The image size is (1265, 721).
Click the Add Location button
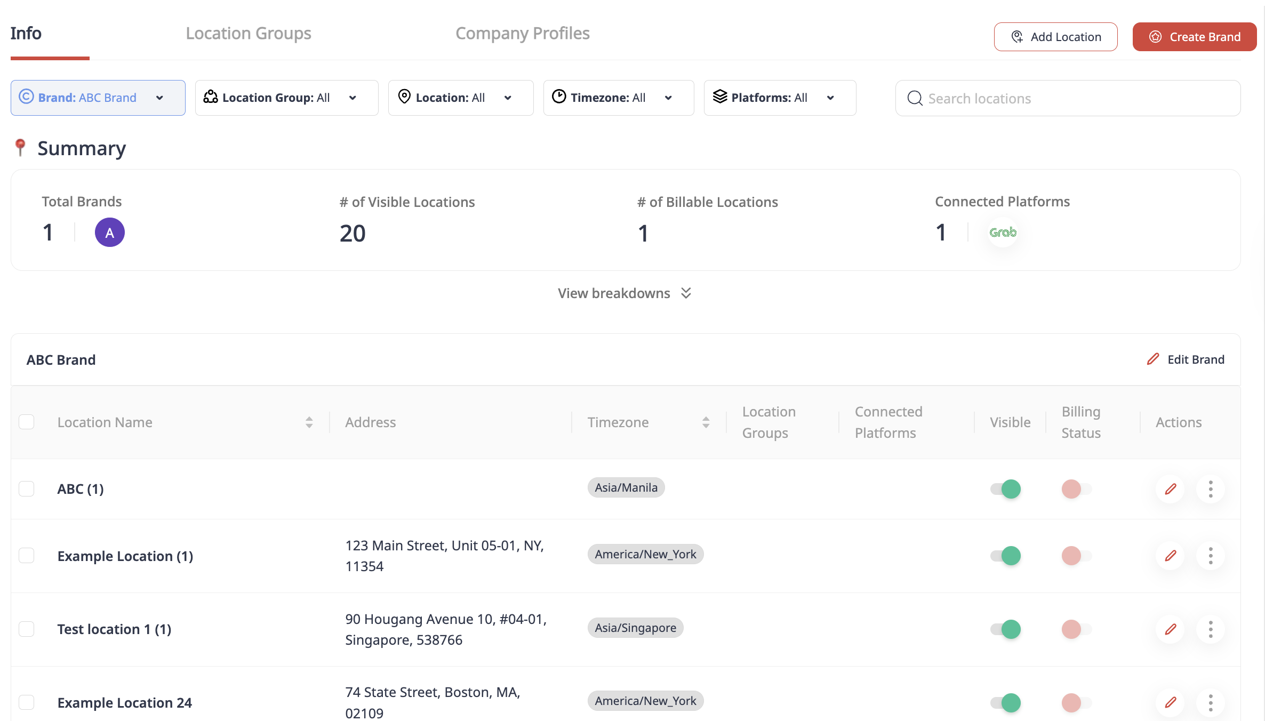[x=1055, y=37]
